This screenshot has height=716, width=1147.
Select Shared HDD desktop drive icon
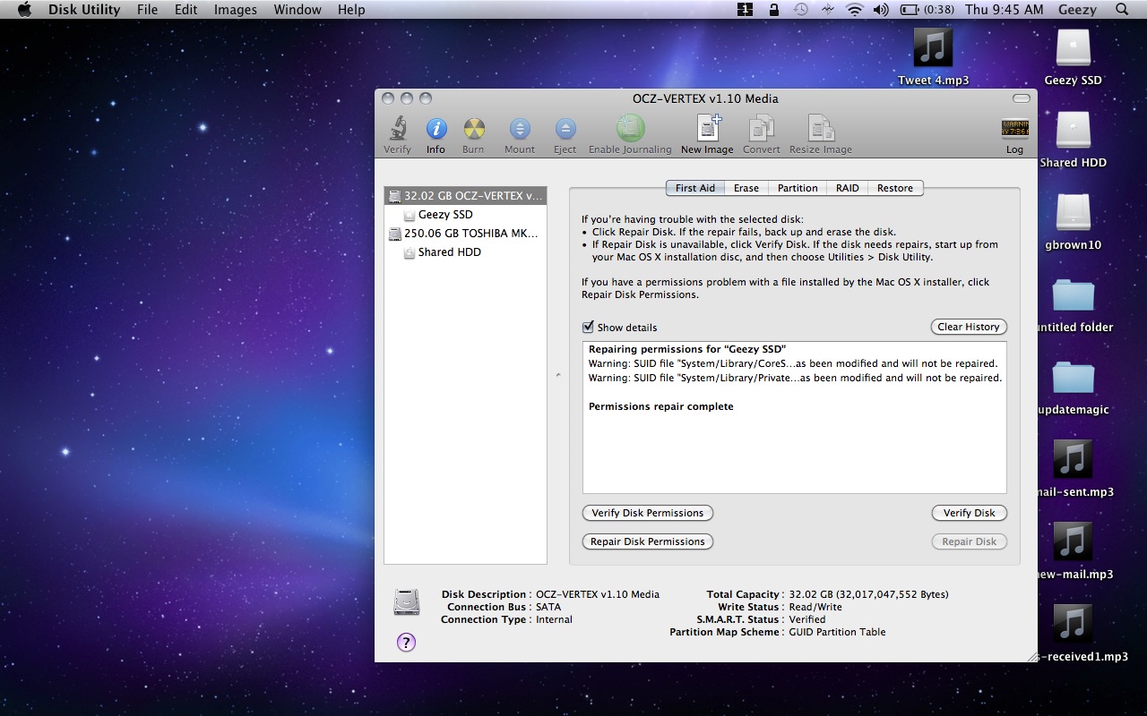(1073, 130)
